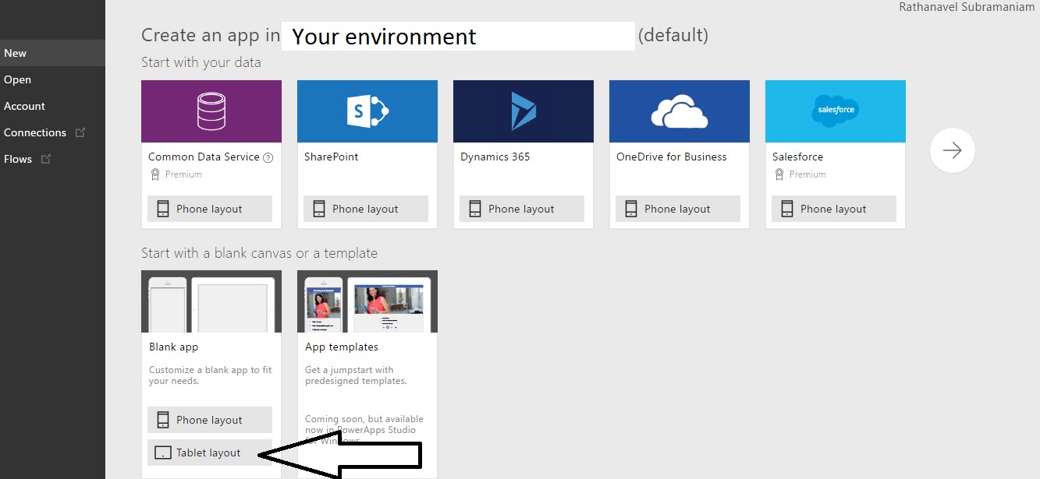Click the Dynamics 365 card title
Image resolution: width=1040 pixels, height=479 pixels.
click(x=495, y=157)
